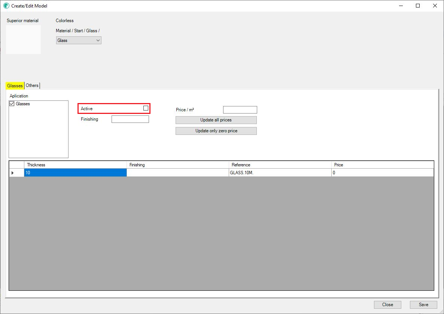
Task: Close the window with the X button
Action: [435, 6]
